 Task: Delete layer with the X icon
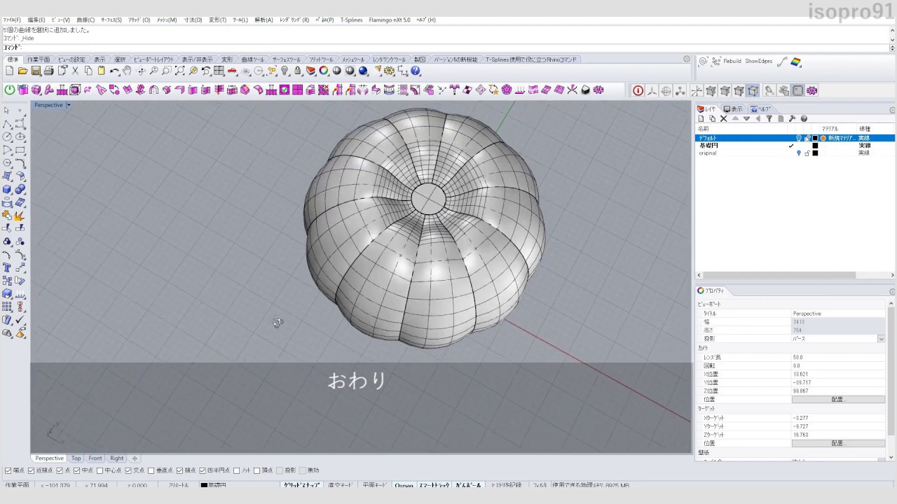[x=724, y=119]
